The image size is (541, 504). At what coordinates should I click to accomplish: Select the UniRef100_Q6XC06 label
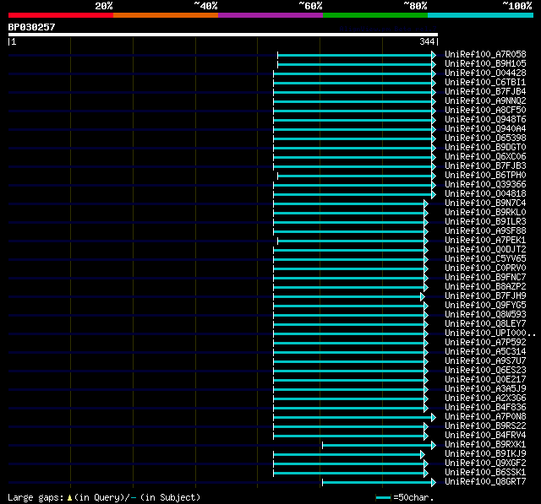(485, 157)
